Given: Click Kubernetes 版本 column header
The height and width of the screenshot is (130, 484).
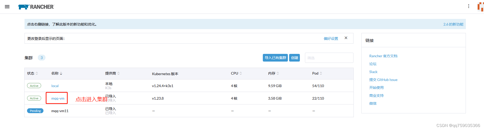Looking at the screenshot, I should [x=165, y=74].
